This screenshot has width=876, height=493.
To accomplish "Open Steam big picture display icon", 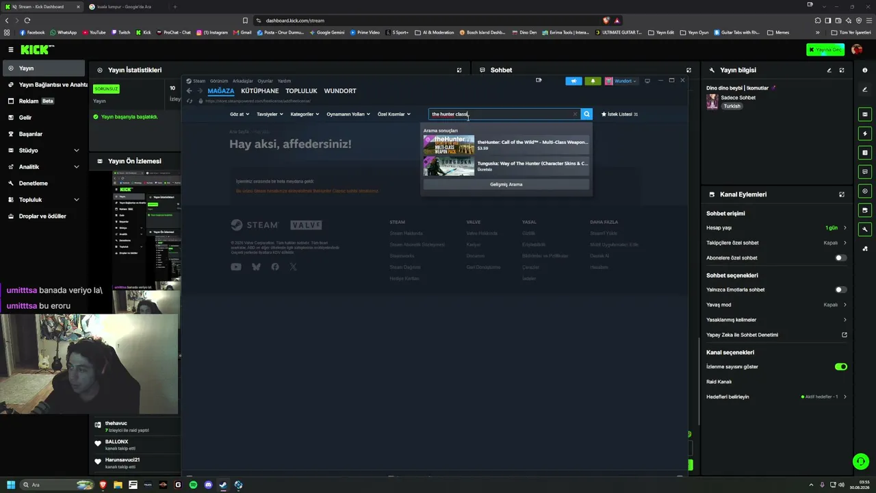I will (647, 81).
